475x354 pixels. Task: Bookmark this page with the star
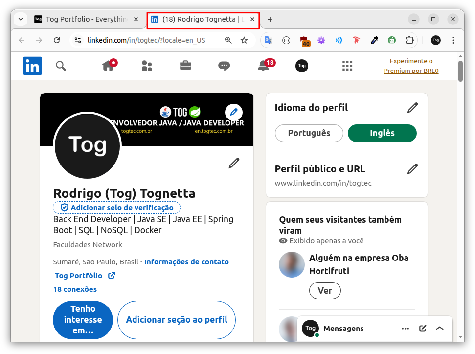pyautogui.click(x=244, y=40)
